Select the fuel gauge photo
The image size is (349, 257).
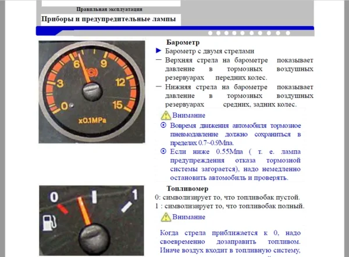click(x=92, y=221)
